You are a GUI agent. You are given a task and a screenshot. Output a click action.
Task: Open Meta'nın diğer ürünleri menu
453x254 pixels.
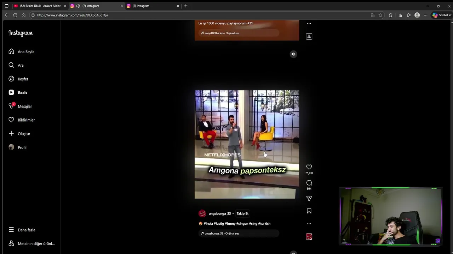click(31, 244)
